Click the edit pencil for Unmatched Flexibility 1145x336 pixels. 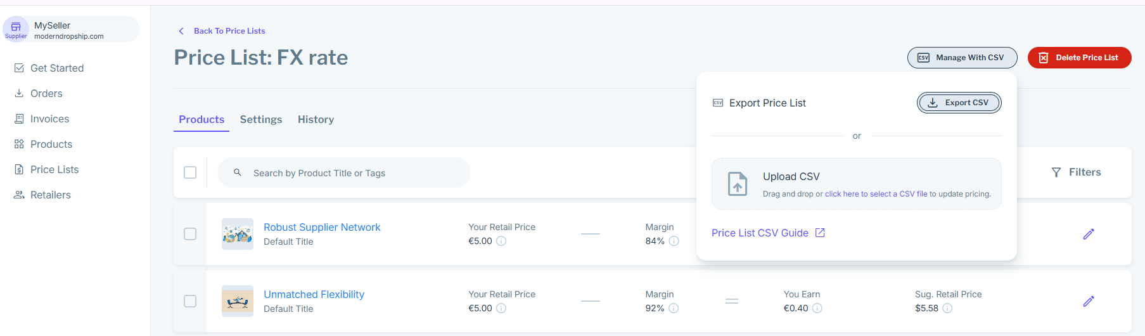(1089, 301)
